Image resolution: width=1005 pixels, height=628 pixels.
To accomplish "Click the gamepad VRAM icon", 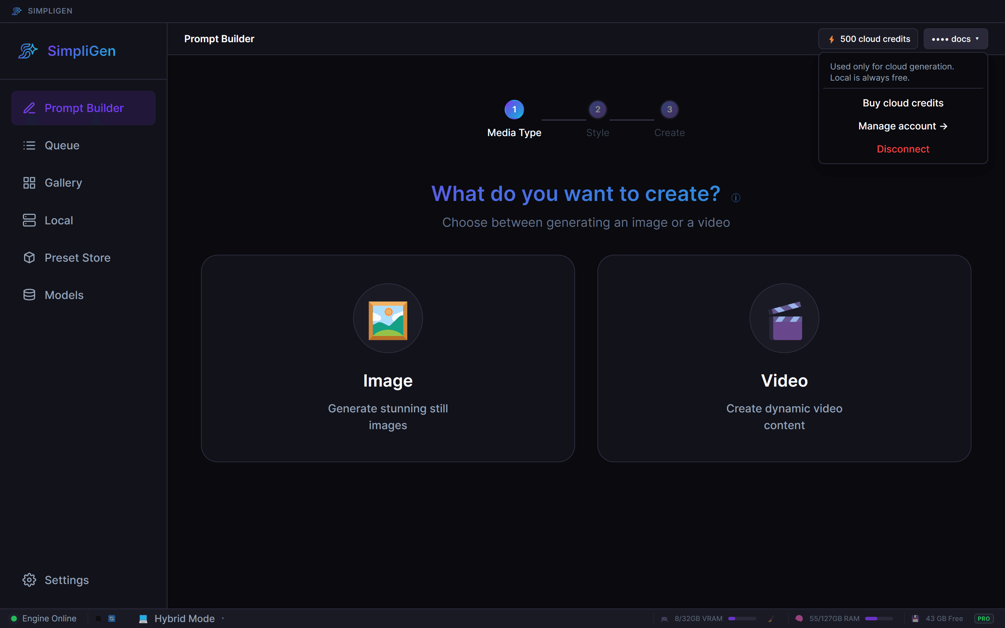I will (664, 619).
